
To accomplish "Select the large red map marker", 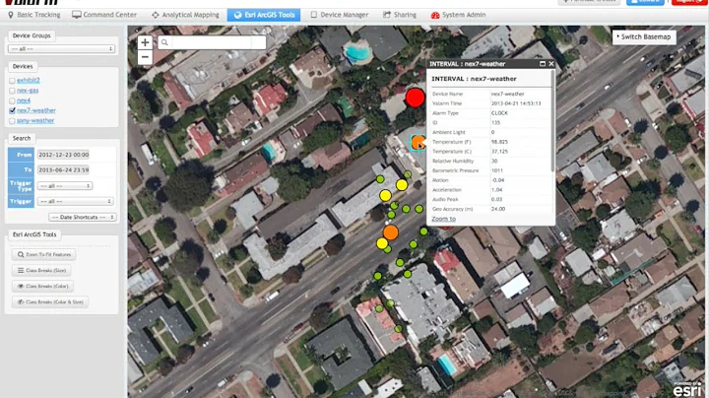I will point(415,99).
